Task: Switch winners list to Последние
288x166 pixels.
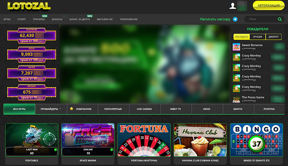Action: (x=241, y=37)
